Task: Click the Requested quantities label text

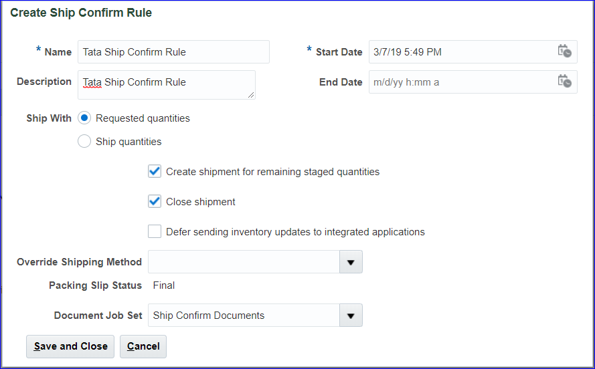Action: coord(143,118)
